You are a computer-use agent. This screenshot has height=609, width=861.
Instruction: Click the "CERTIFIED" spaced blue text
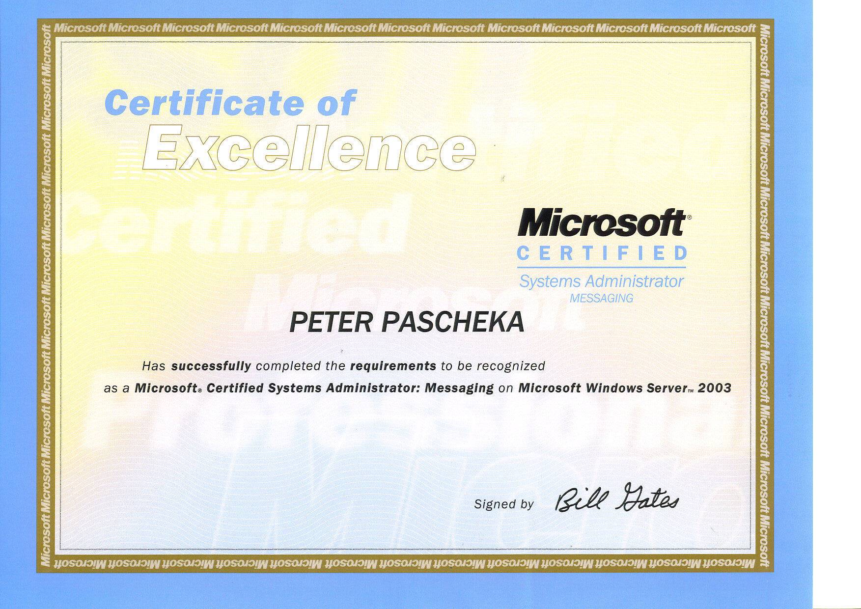602,253
